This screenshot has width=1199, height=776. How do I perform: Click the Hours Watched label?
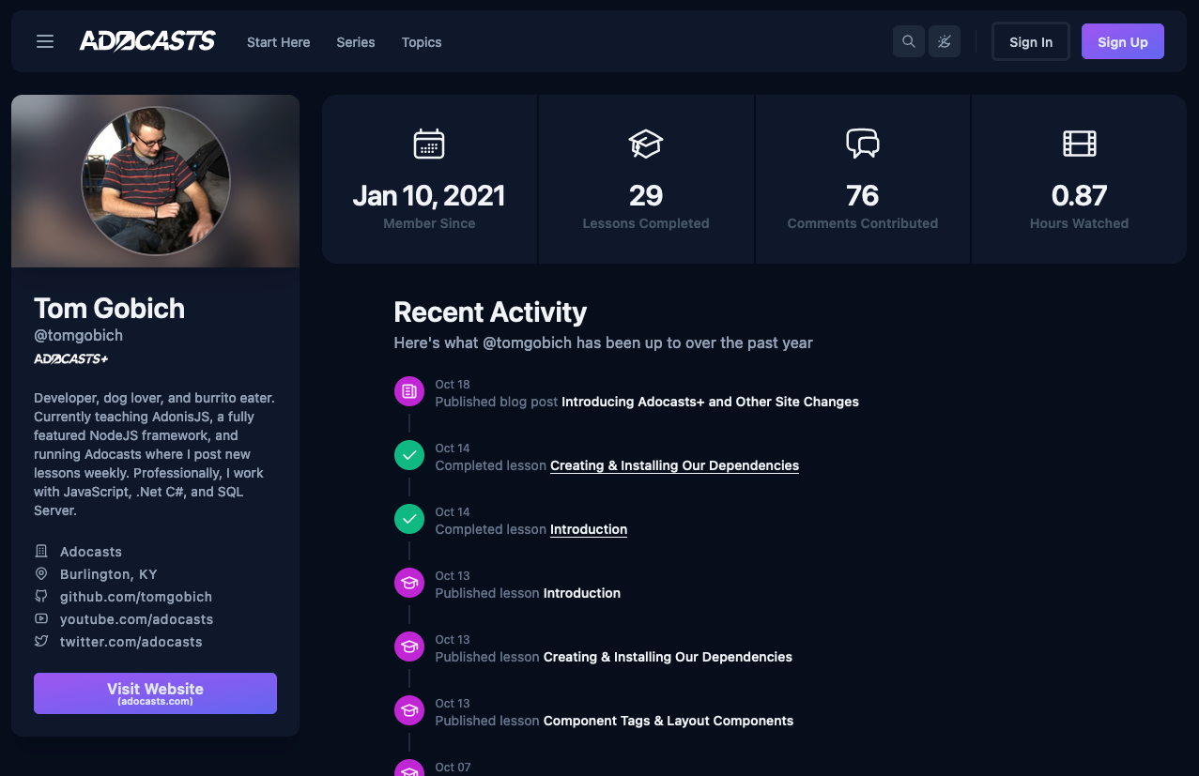pyautogui.click(x=1080, y=223)
